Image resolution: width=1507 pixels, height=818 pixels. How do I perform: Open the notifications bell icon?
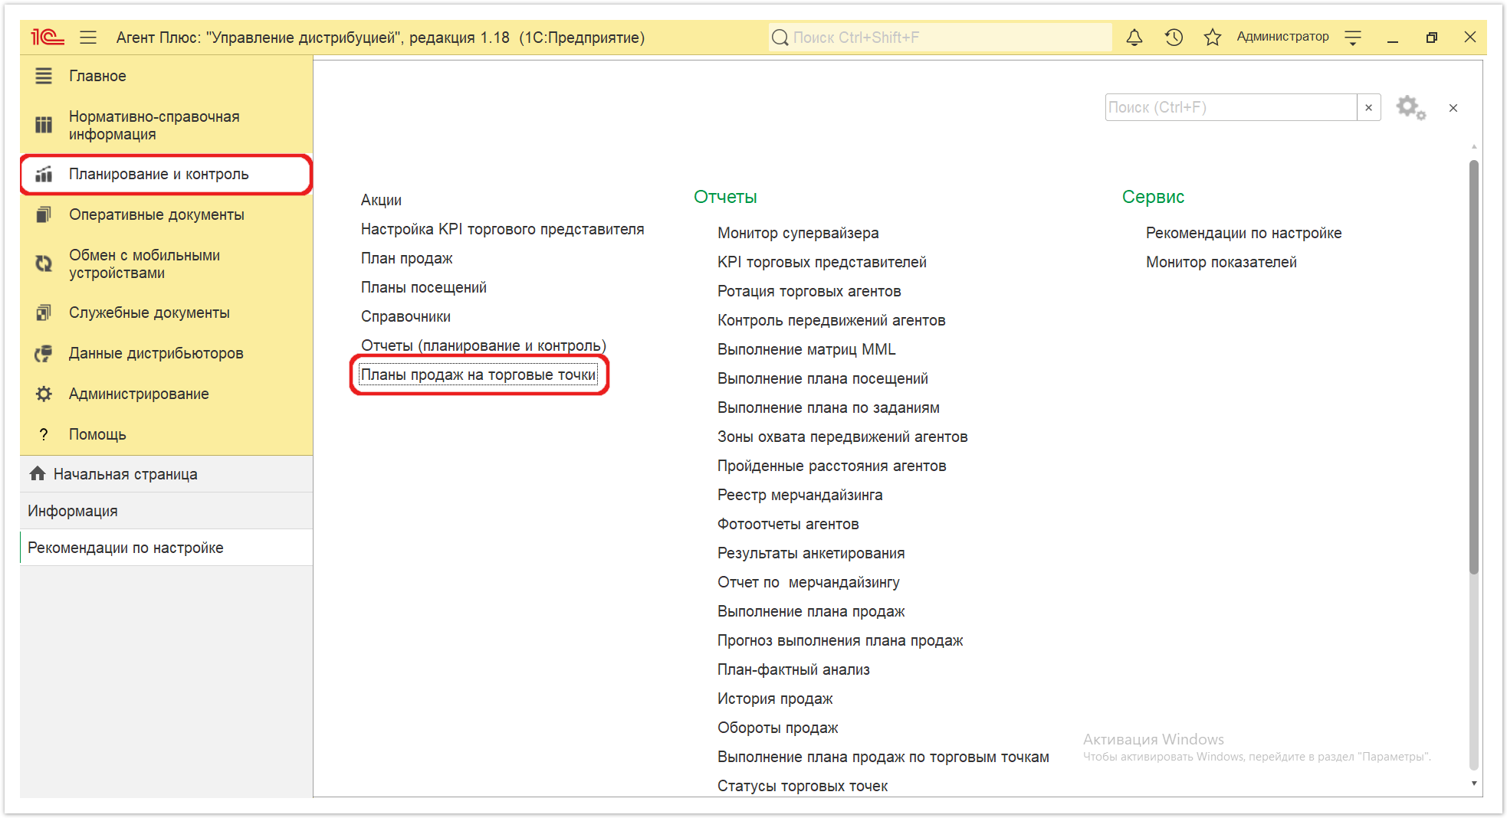tap(1134, 37)
